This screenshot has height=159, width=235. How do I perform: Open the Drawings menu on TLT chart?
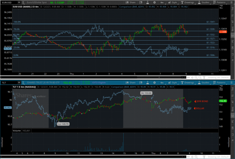pos(188,83)
